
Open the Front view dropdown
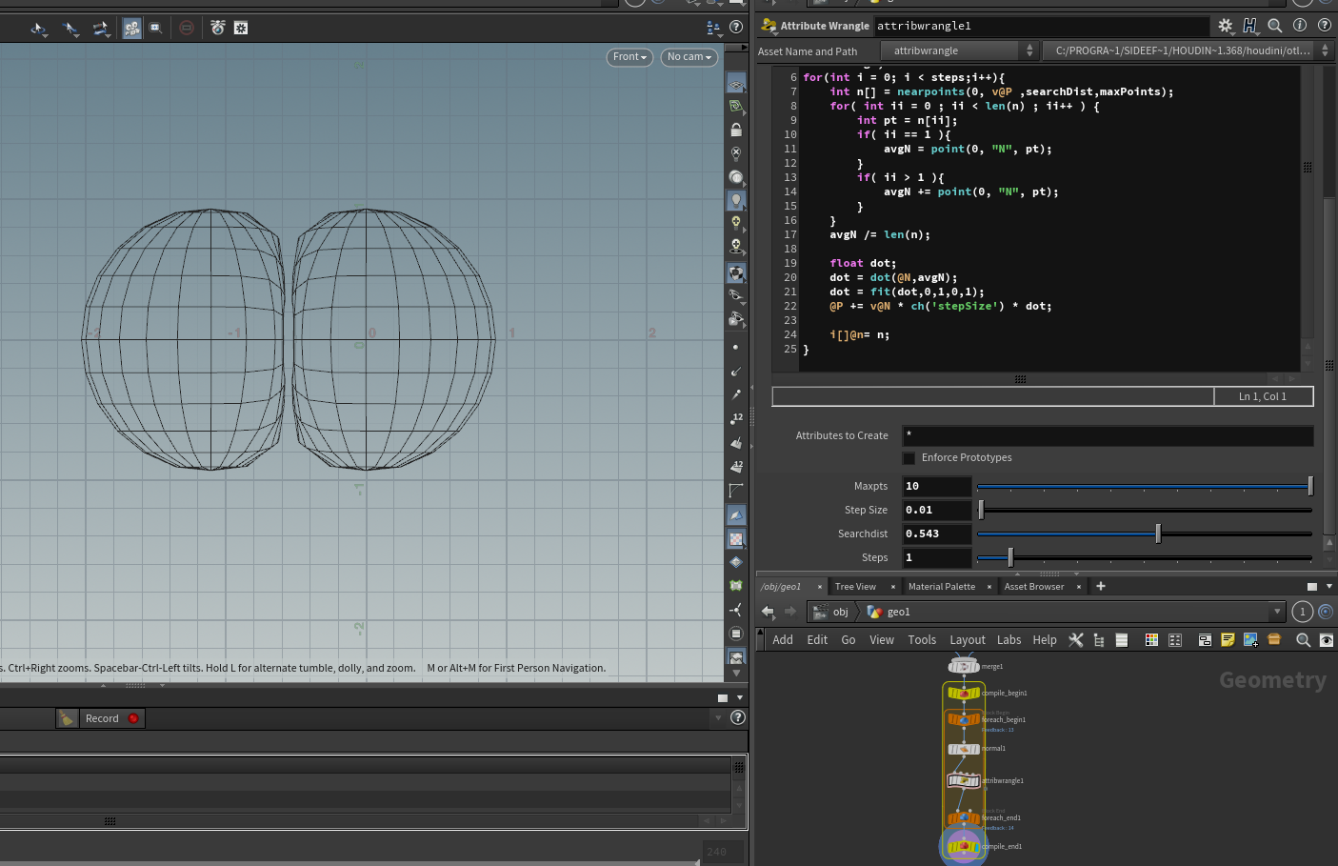tap(629, 57)
